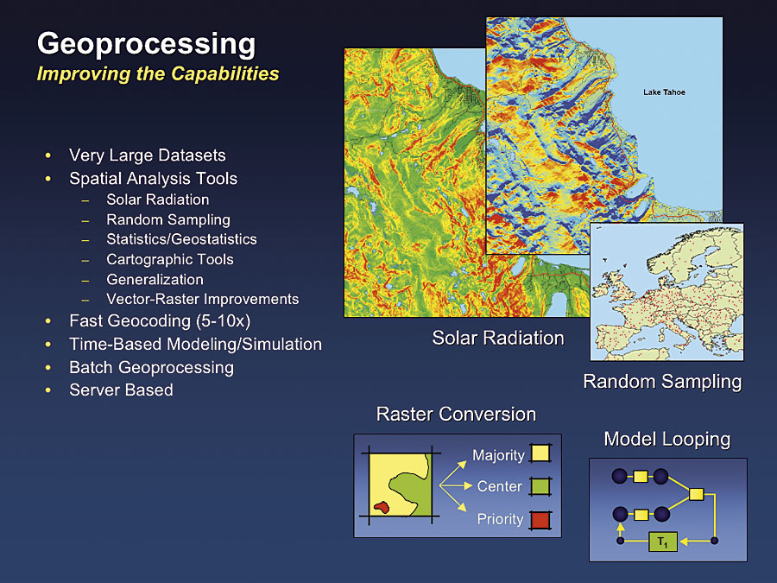Click the 'Solar Radiation' sub-bullet in the list
Viewport: 777px width, 583px height.
(x=158, y=200)
